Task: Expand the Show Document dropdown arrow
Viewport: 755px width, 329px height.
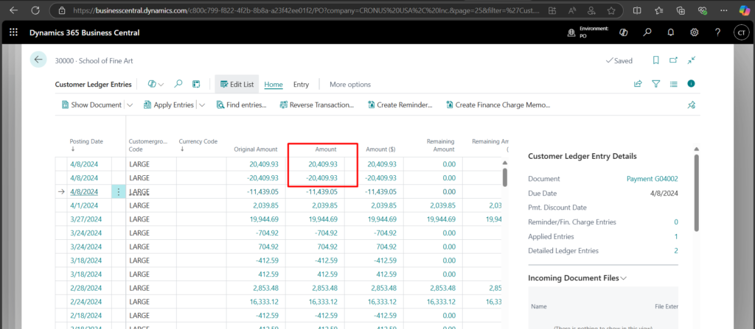Action: coord(129,105)
